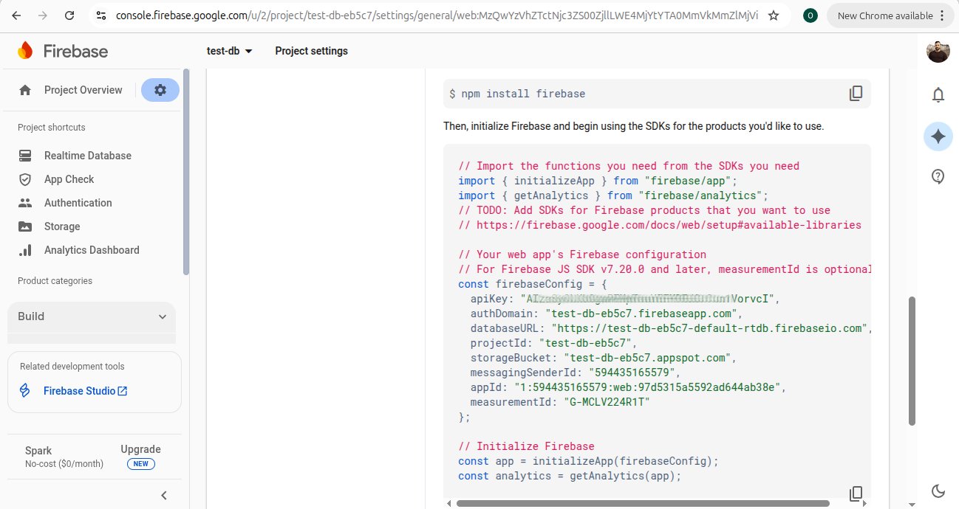Bookmark this page with star icon
Image resolution: width=959 pixels, height=509 pixels.
774,15
